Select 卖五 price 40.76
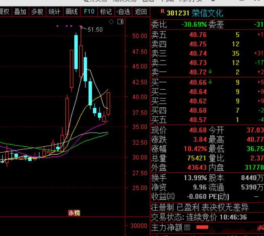This screenshot has width=264, height=236. 198,35
